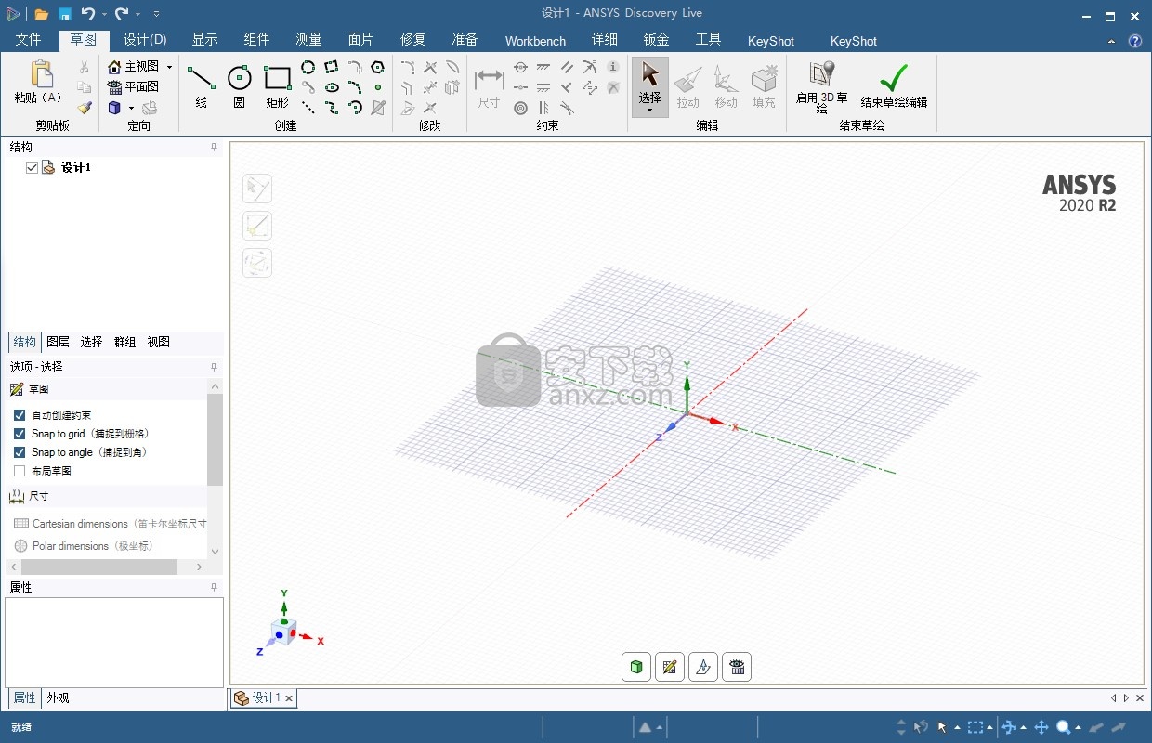Open the Workbench ribbon tab

(535, 41)
